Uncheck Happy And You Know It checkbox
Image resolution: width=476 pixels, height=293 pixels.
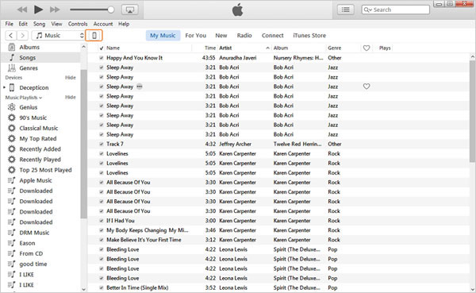click(x=102, y=58)
